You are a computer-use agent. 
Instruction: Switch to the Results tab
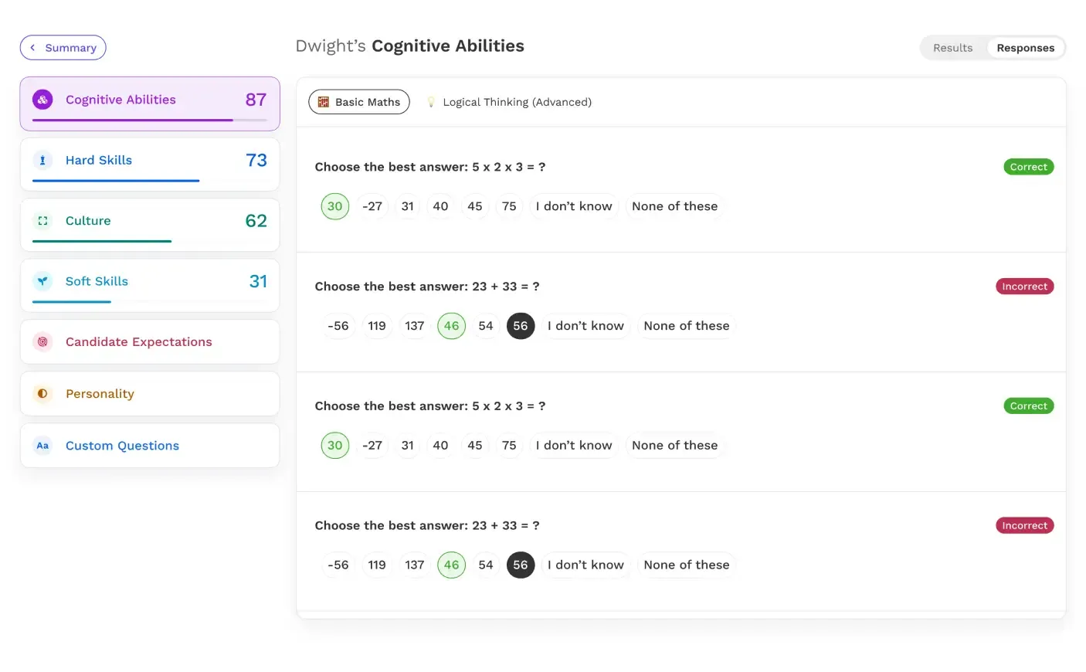(x=952, y=48)
